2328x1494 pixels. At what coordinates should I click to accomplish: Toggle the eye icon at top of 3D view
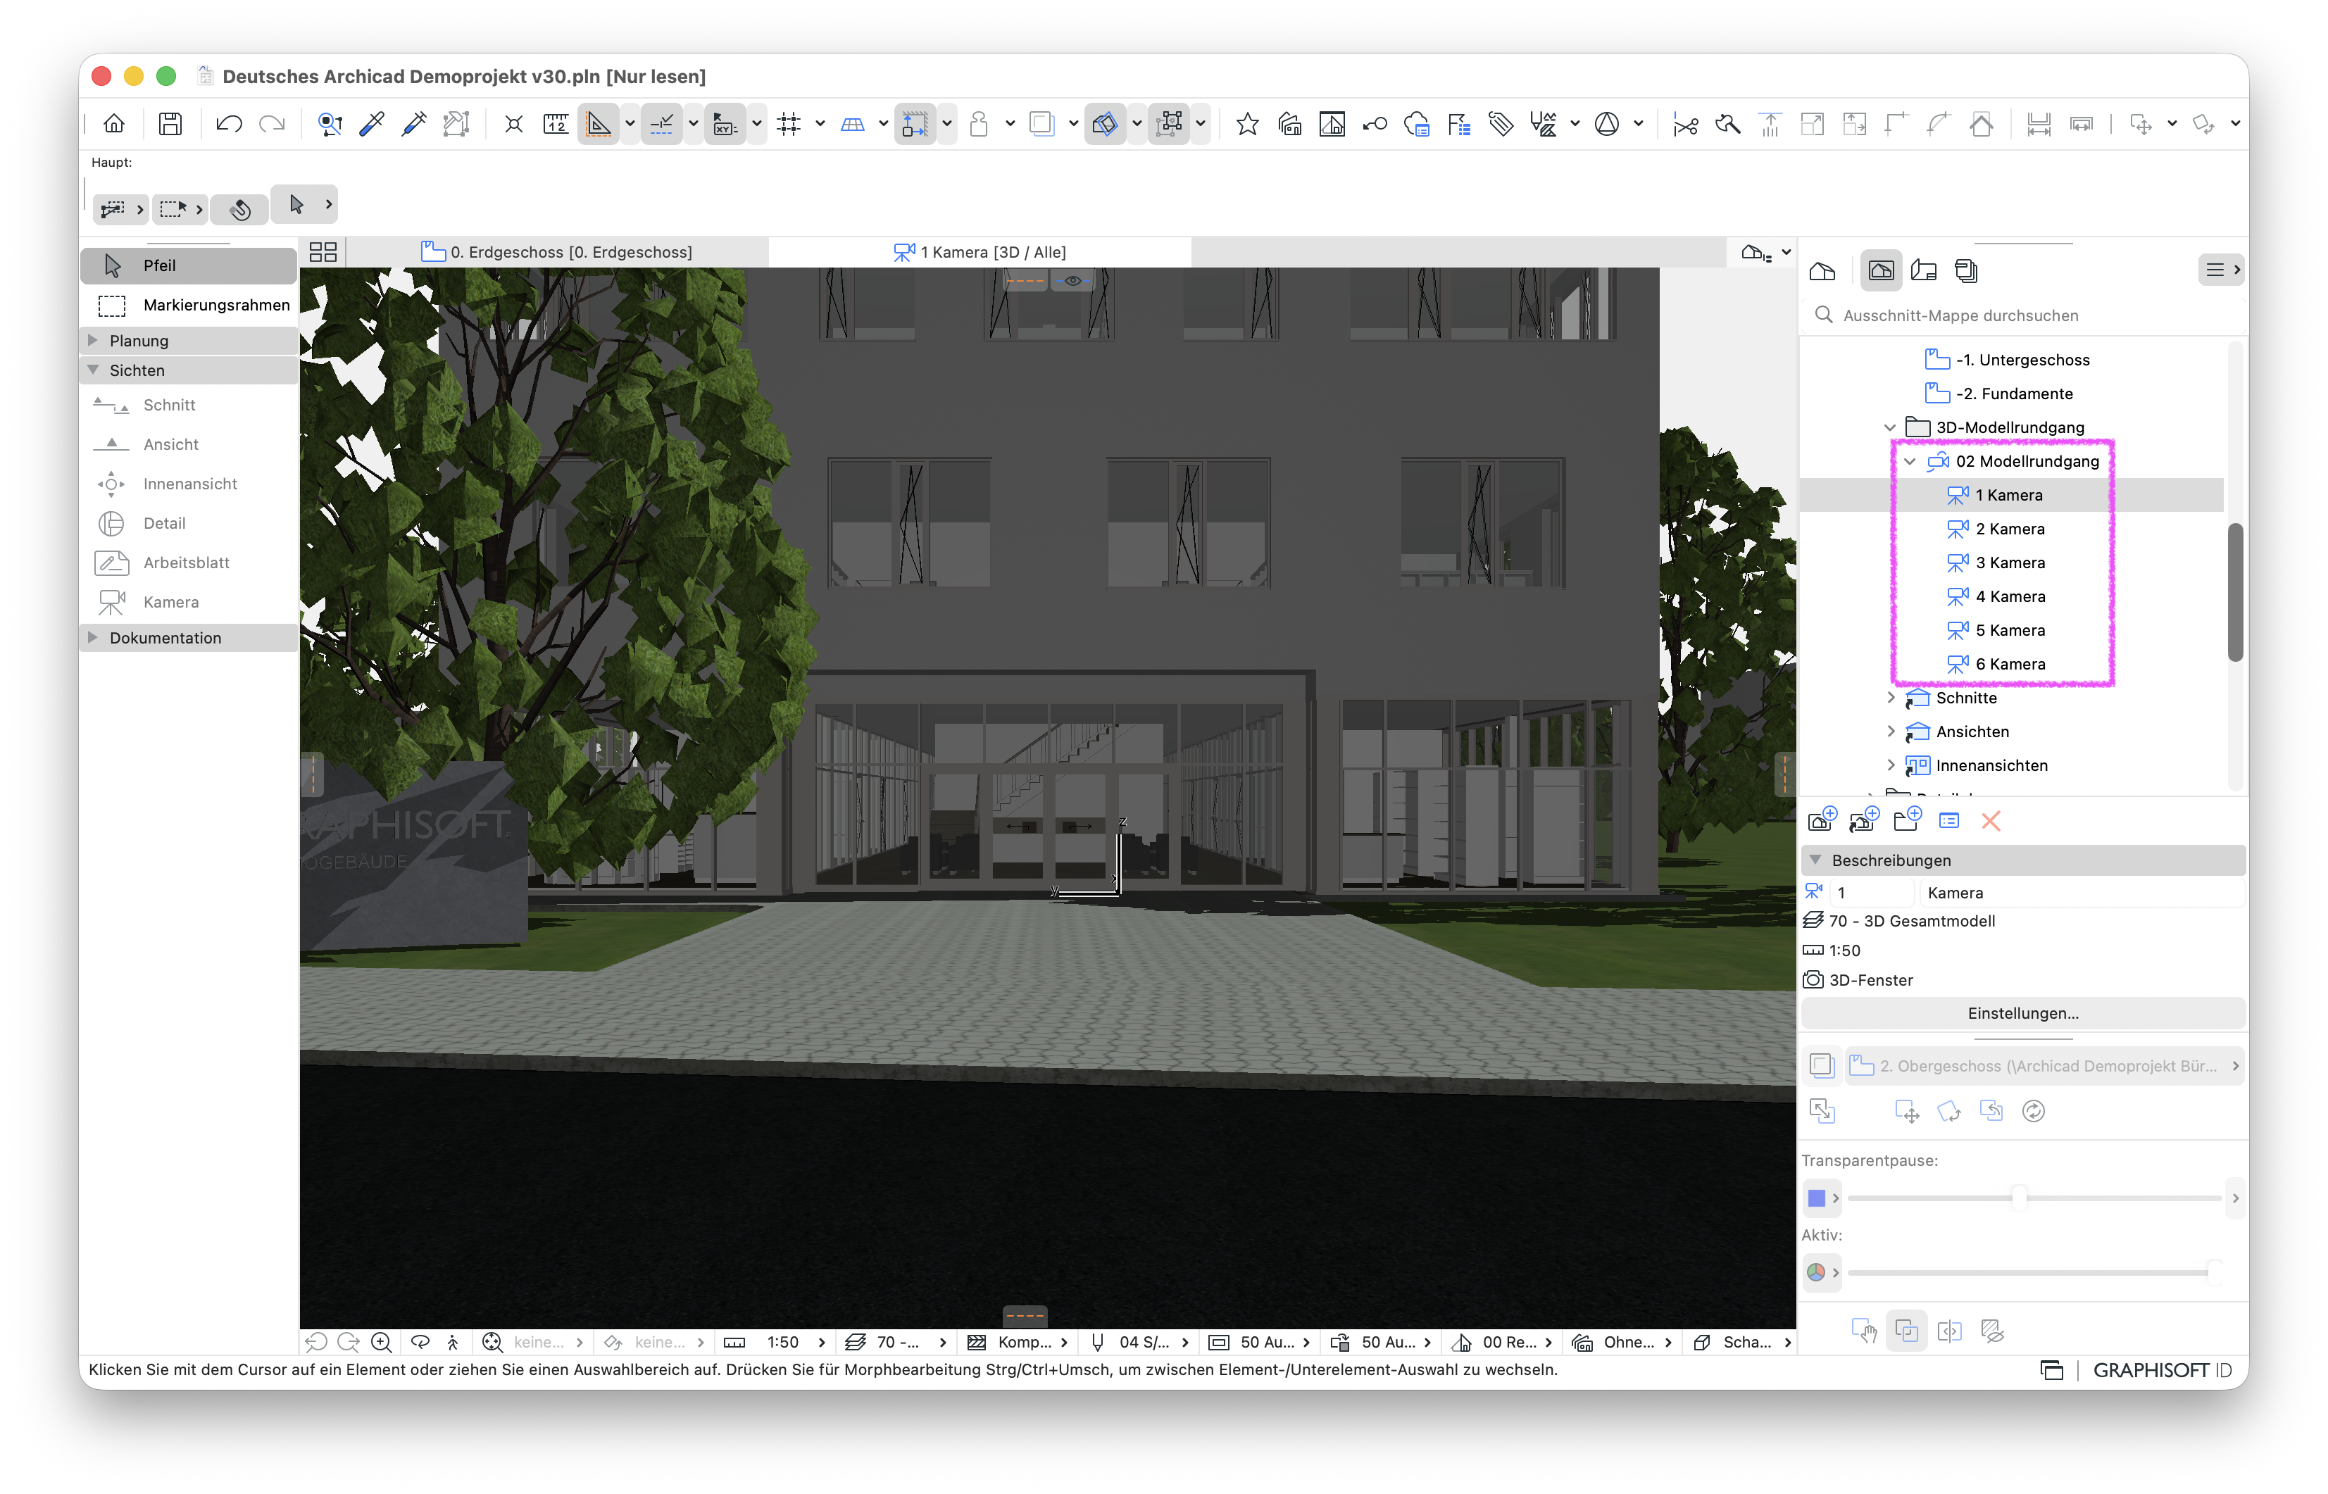pos(1073,280)
